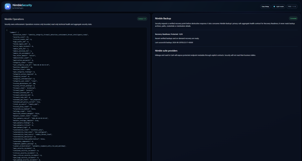Toggle Light mode
The image size is (302, 161).
(278, 6)
